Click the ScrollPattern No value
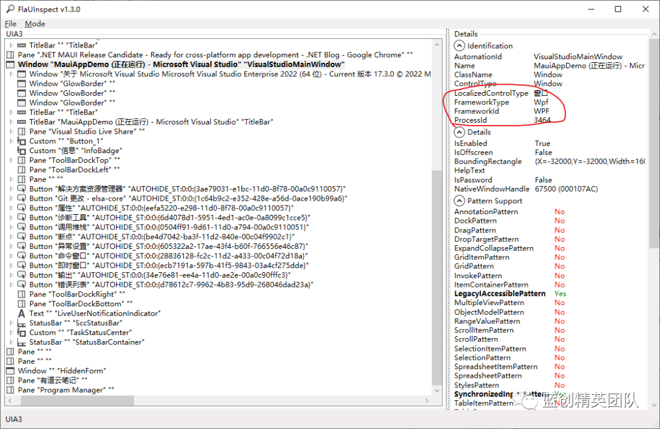 coord(559,339)
